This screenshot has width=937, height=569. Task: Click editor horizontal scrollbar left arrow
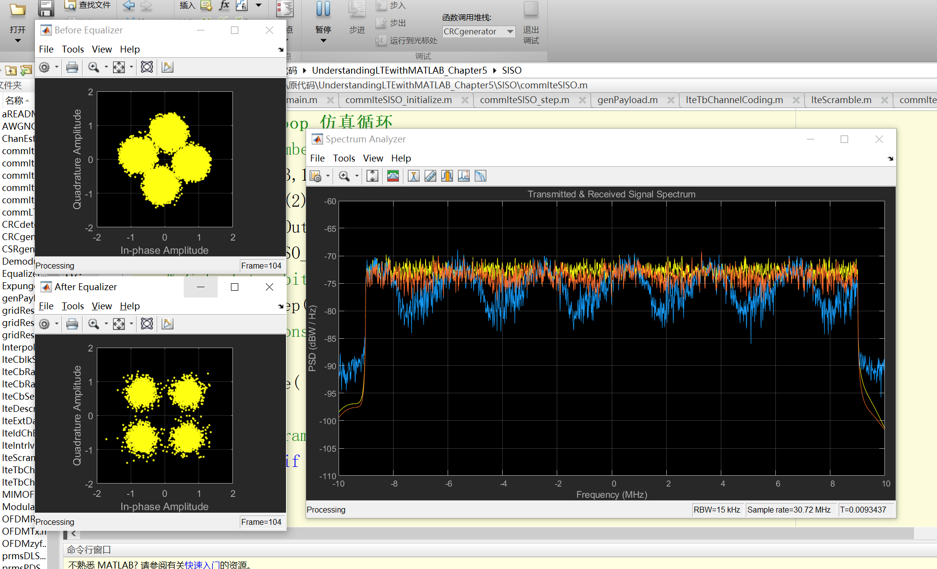tap(74, 533)
